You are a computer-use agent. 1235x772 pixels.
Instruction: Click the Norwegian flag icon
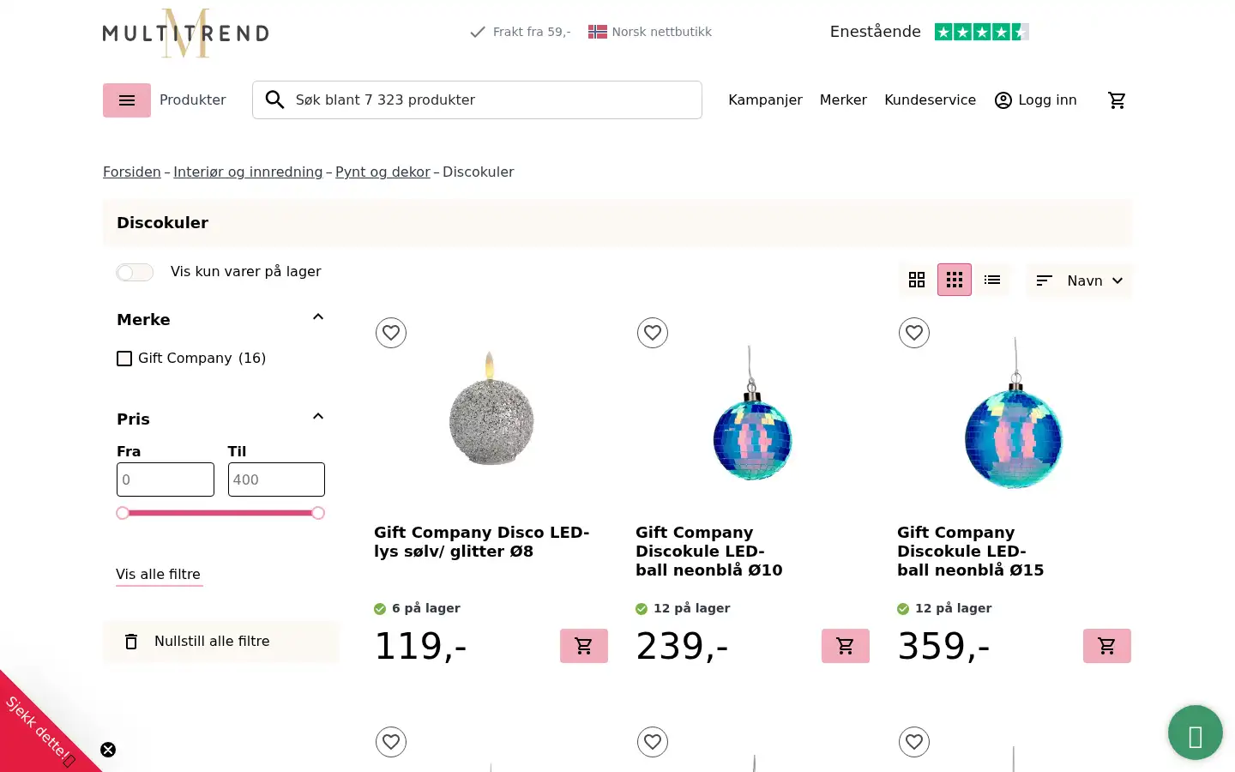tap(598, 32)
